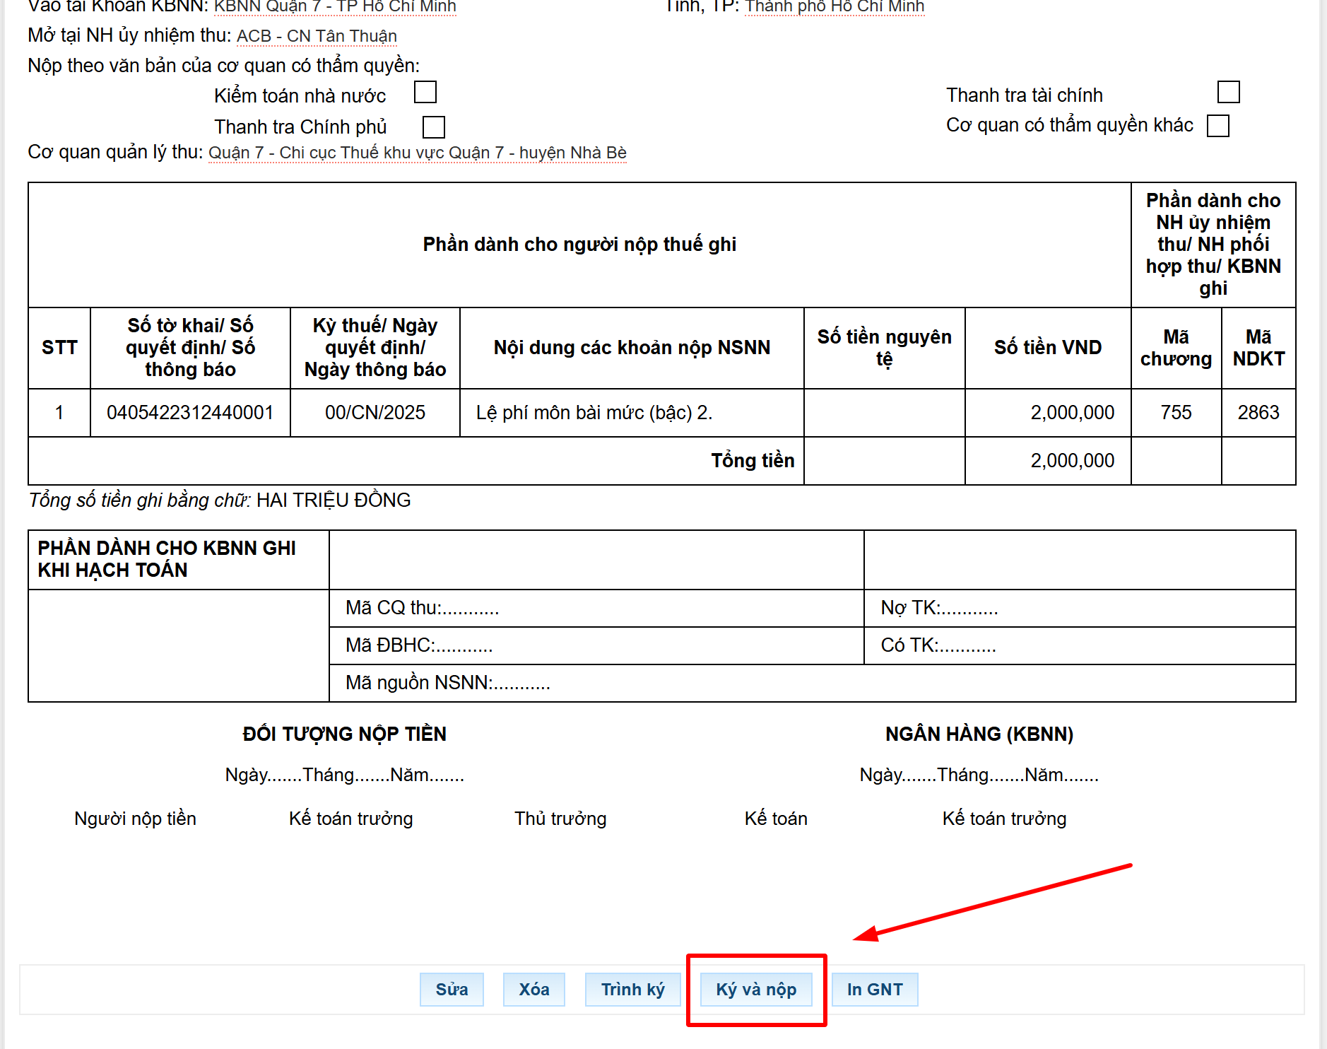This screenshot has width=1327, height=1049.
Task: Click the Tổng tiền label
Action: 753,460
